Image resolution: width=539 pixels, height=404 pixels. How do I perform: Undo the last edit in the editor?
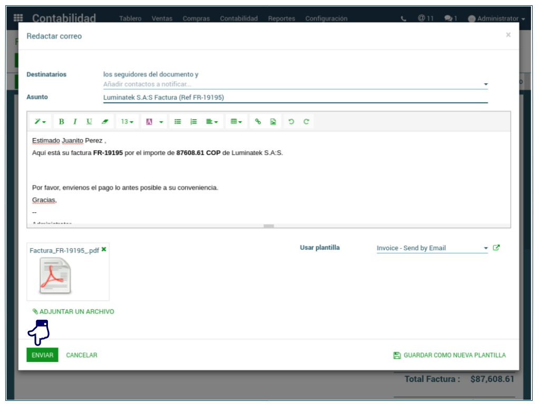(x=291, y=122)
